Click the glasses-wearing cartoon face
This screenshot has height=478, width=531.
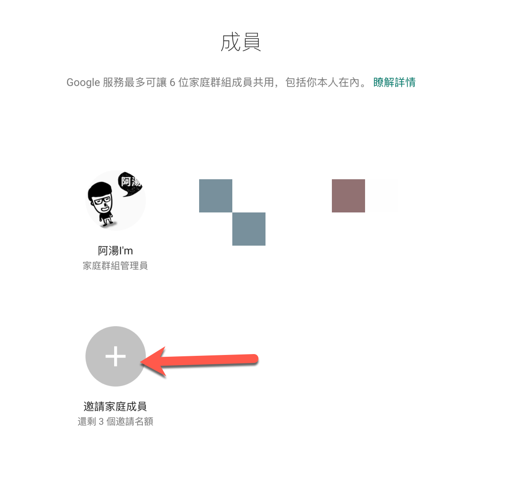102,200
